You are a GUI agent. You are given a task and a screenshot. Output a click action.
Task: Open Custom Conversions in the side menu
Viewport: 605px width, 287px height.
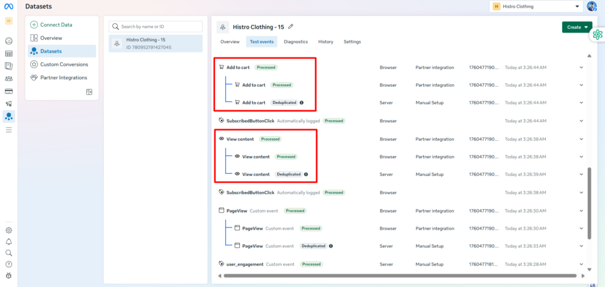tap(64, 64)
